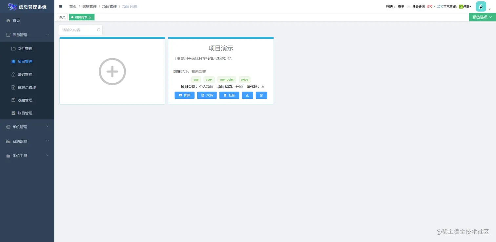Open the user avatar menu
The image size is (496, 242).
pyautogui.click(x=481, y=6)
